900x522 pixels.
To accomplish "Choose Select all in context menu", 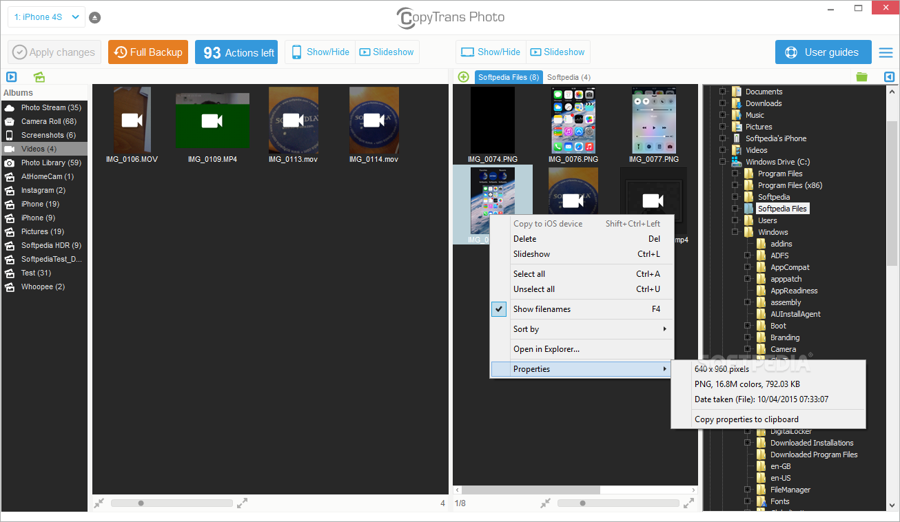I will click(581, 274).
